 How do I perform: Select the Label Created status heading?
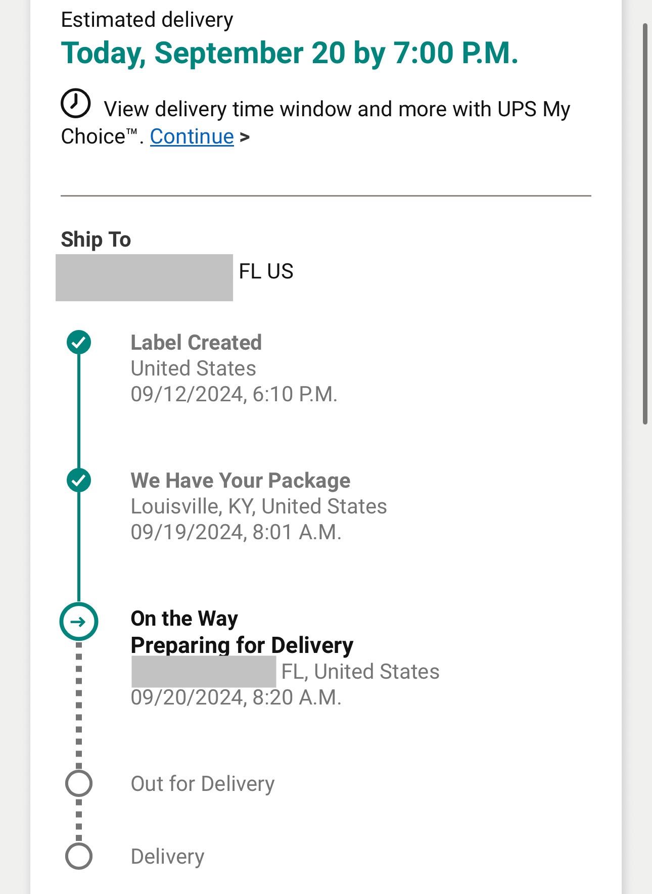[x=196, y=343]
